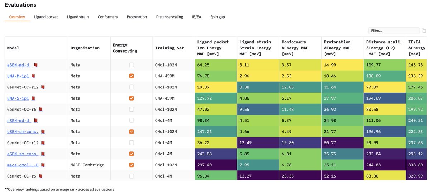
Task: Click the yellow 19.37 Ligand pocket cell
Action: point(216,87)
